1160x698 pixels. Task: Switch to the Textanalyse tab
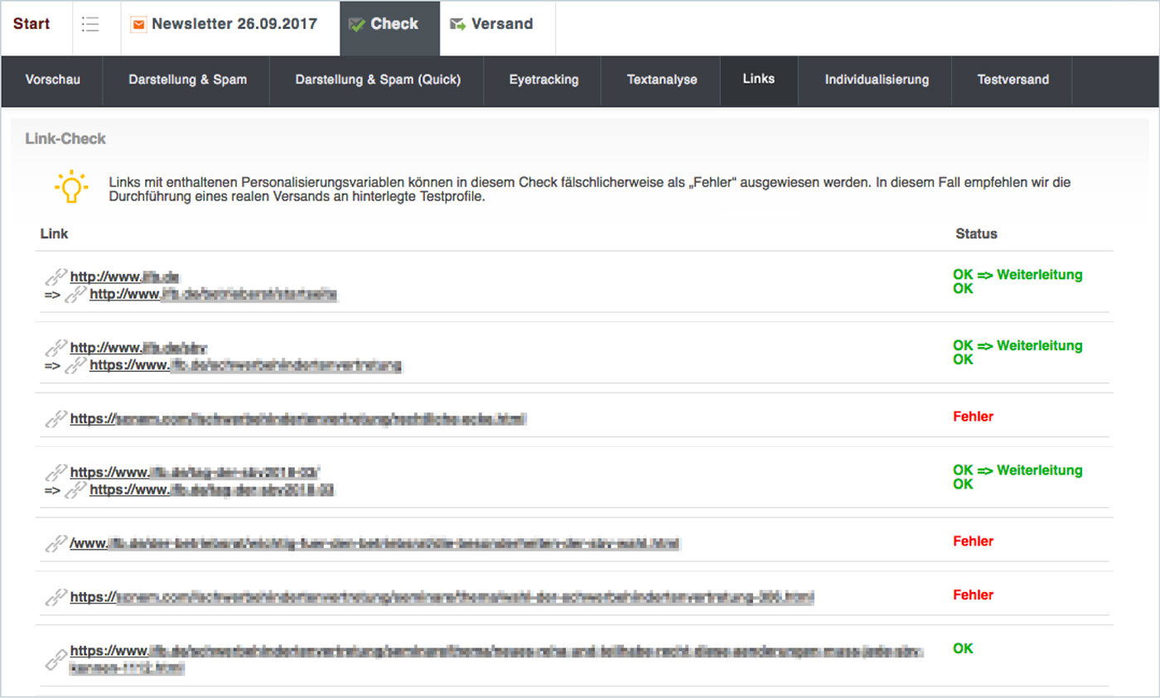click(x=662, y=80)
